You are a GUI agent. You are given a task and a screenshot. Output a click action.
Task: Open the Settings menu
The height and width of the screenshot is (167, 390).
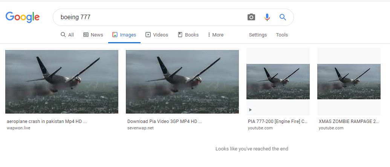click(x=258, y=35)
